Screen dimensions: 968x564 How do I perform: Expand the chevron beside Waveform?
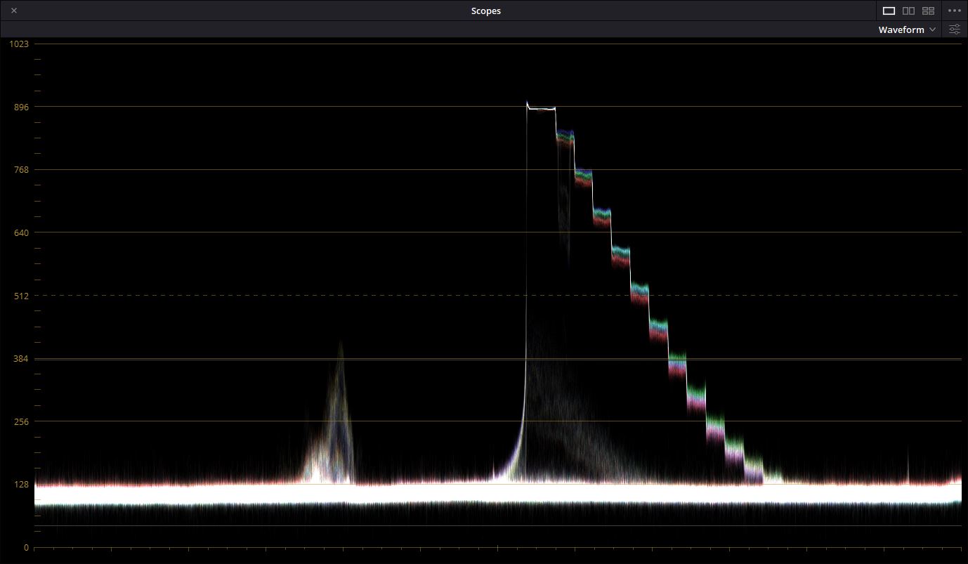[932, 29]
